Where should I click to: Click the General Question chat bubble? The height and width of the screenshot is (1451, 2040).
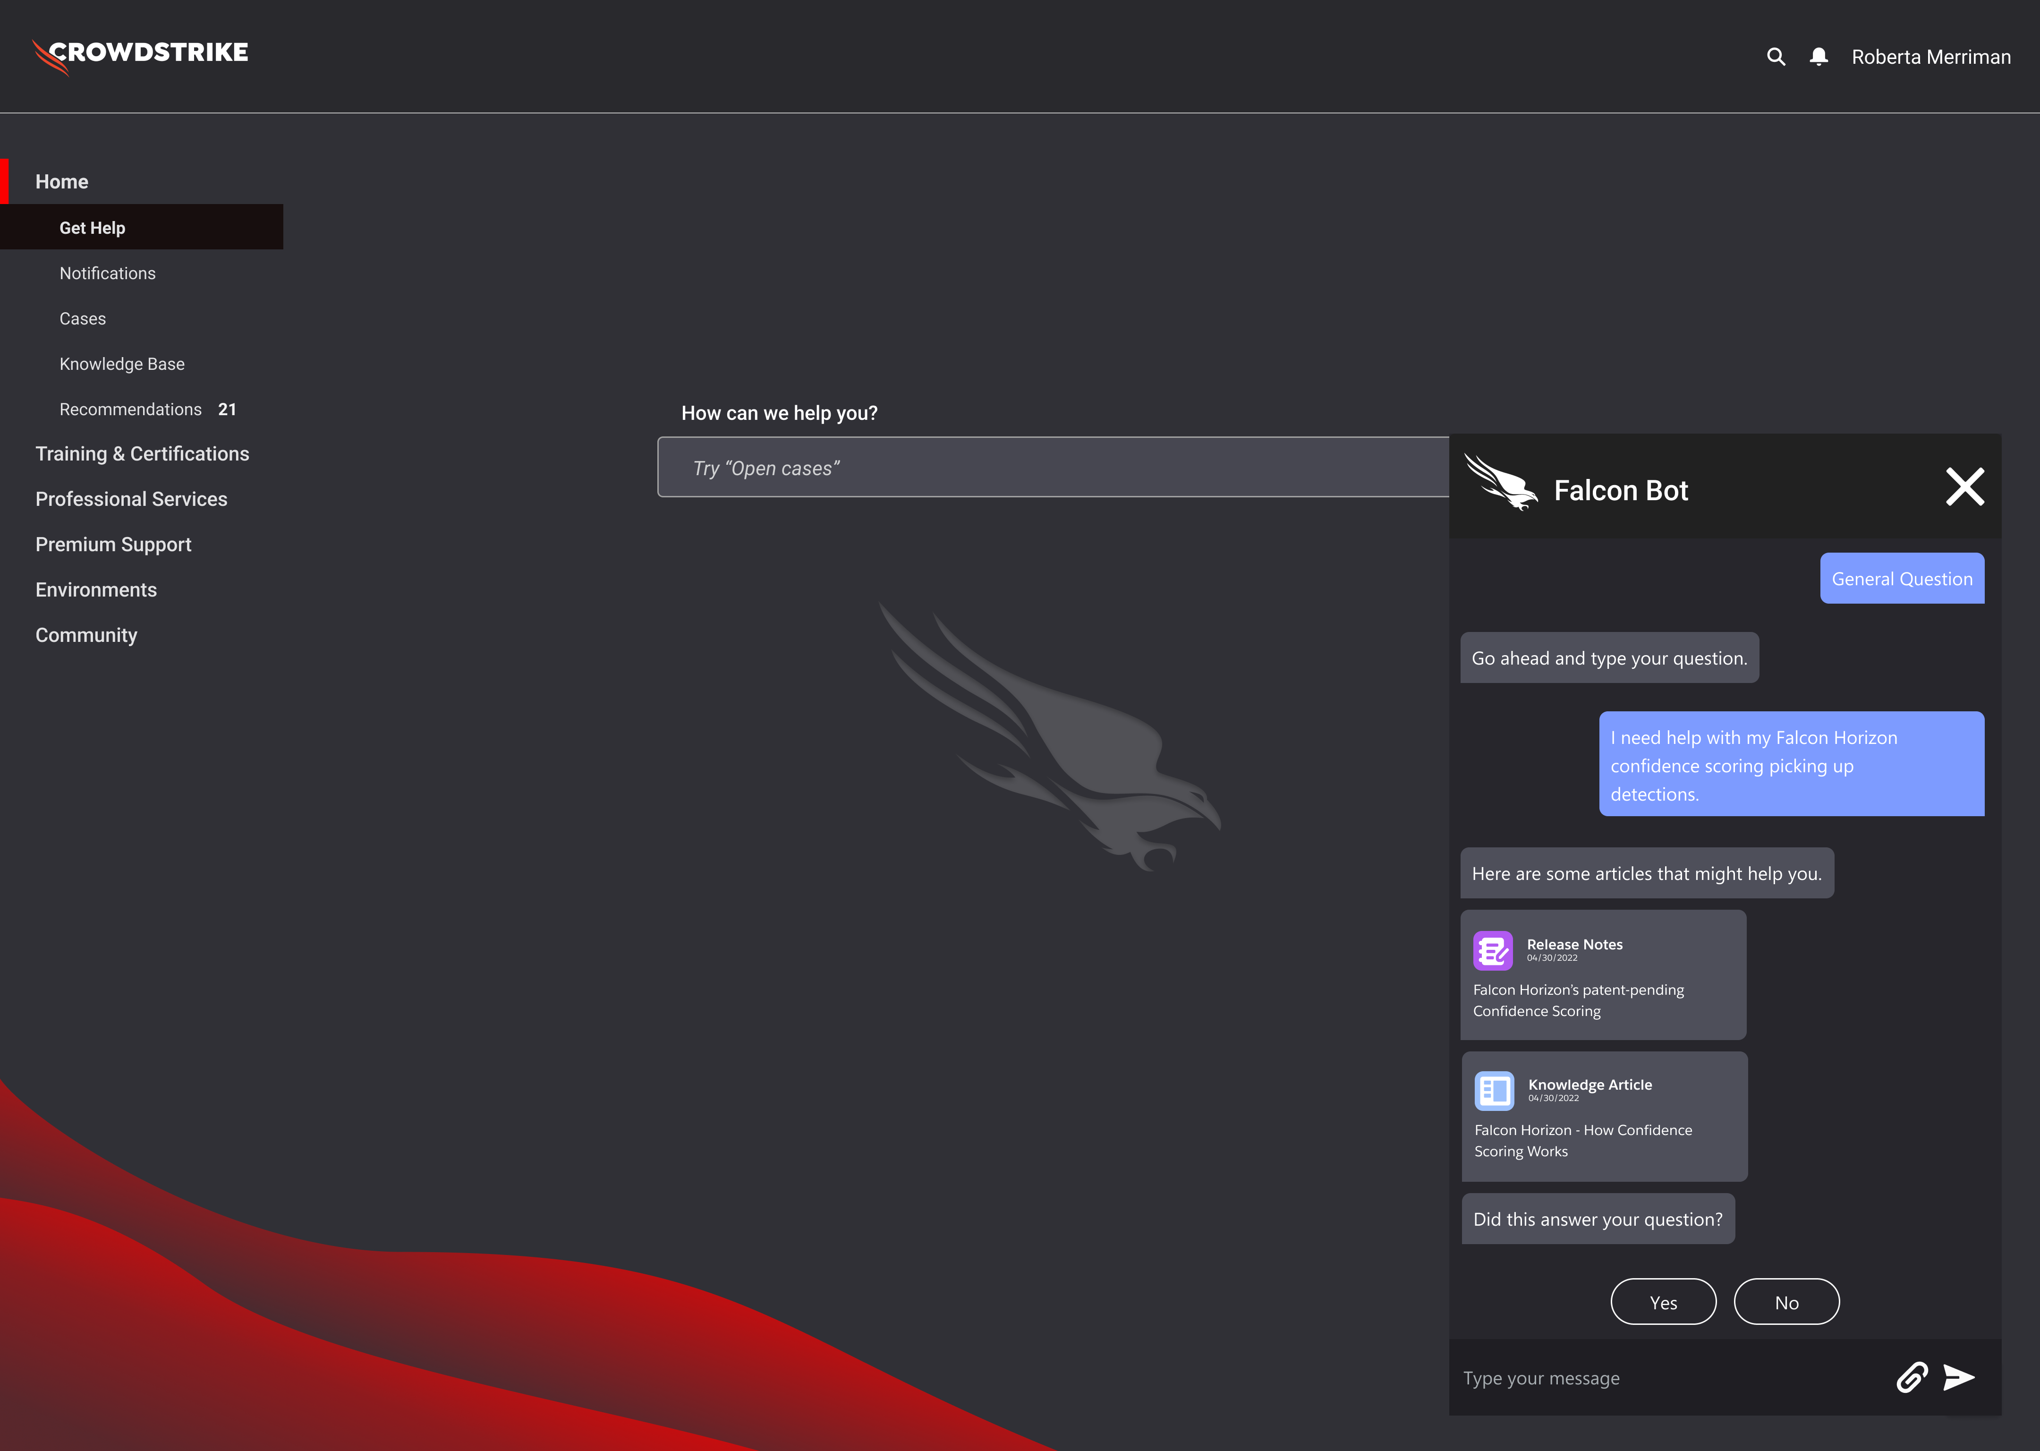pyautogui.click(x=1902, y=578)
